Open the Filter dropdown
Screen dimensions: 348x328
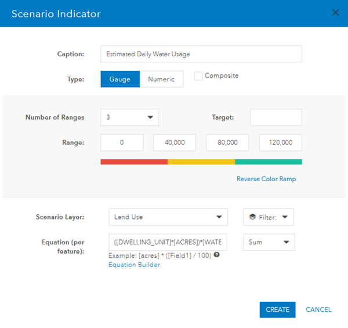click(x=269, y=217)
